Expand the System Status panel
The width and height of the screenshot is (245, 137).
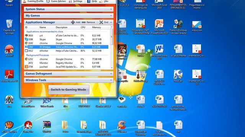pyautogui.click(x=69, y=9)
